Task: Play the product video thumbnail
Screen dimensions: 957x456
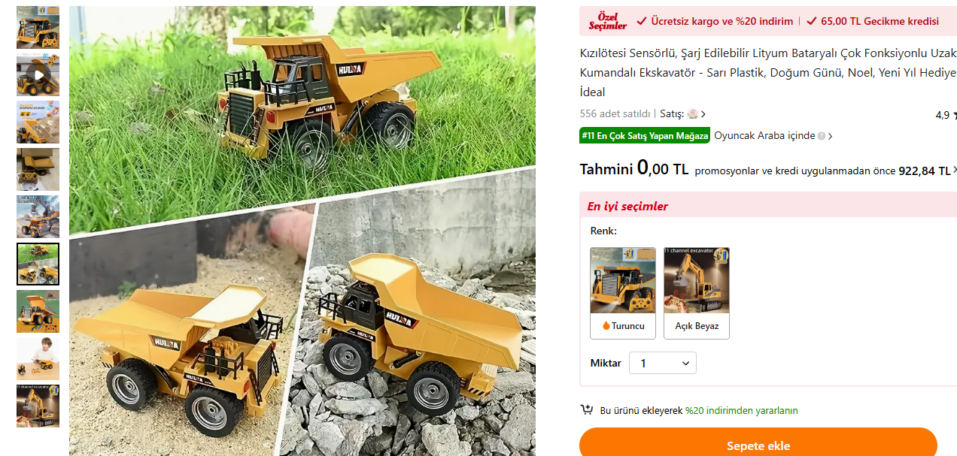Action: coord(38,74)
